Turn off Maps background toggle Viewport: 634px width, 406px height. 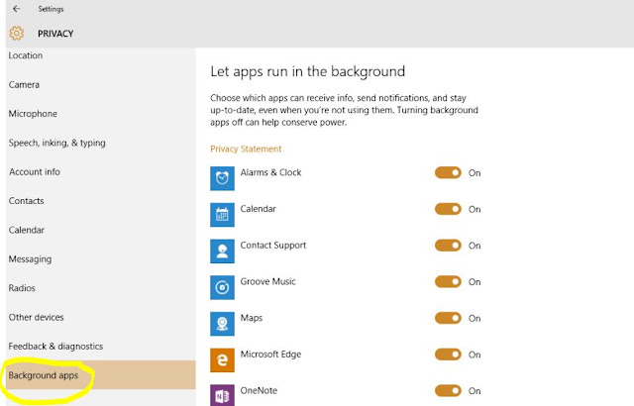448,318
